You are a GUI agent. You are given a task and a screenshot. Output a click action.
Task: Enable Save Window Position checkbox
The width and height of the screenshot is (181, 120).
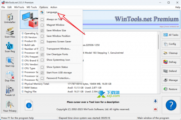point(42,36)
